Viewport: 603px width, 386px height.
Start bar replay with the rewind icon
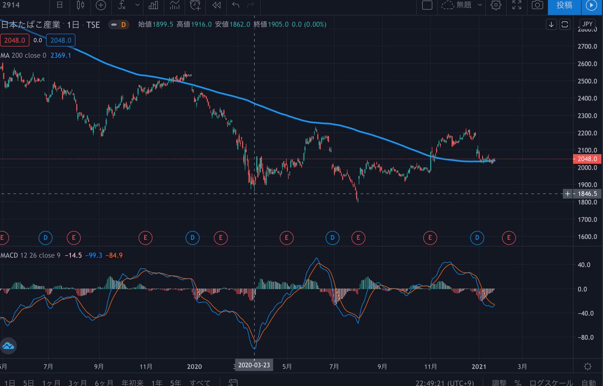click(217, 6)
